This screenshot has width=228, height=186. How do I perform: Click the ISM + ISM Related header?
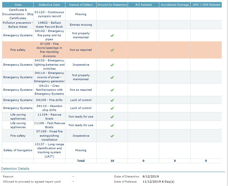pyautogui.click(x=206, y=5)
